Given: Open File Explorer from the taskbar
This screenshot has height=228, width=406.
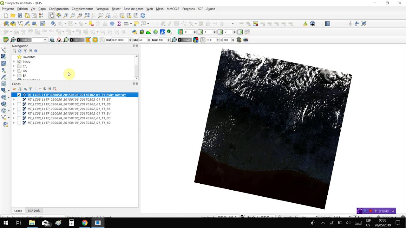Looking at the screenshot, I should coord(32,223).
